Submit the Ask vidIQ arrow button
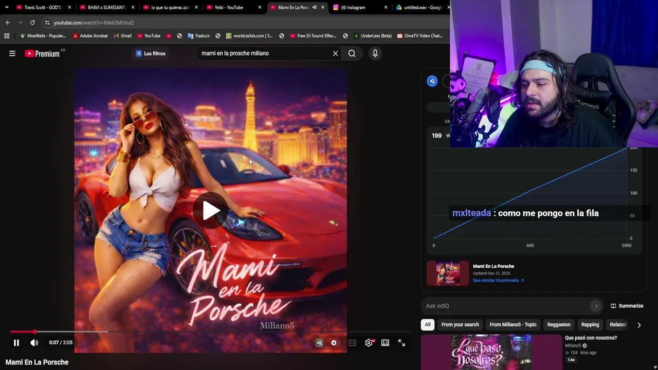 click(x=596, y=306)
